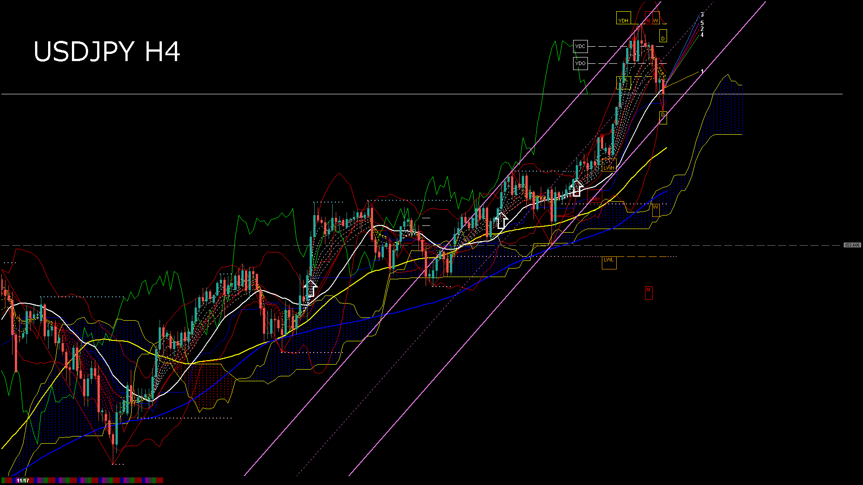The height and width of the screenshot is (485, 863).
Task: Click the 11/17 date marker
Action: click(x=22, y=481)
